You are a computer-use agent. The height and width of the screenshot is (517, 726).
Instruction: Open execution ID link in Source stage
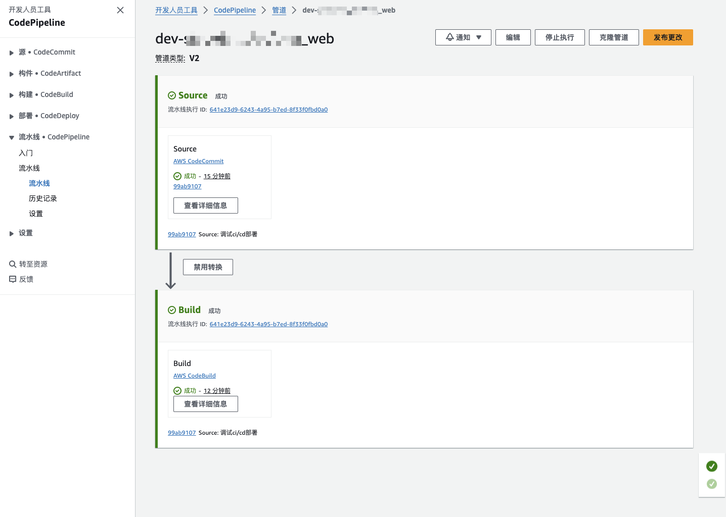pos(268,110)
